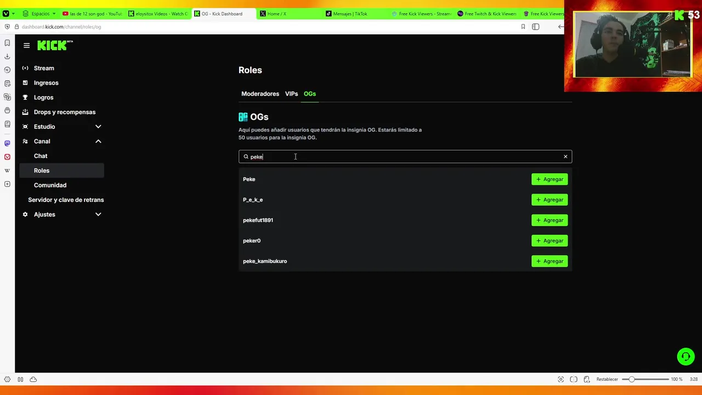Viewport: 702px width, 395px height.
Task: Open the Notes side panel
Action: [x=7, y=83]
